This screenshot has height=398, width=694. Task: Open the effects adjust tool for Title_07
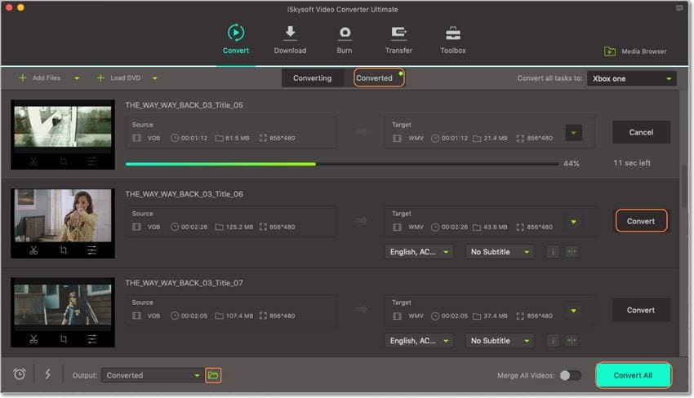click(92, 339)
